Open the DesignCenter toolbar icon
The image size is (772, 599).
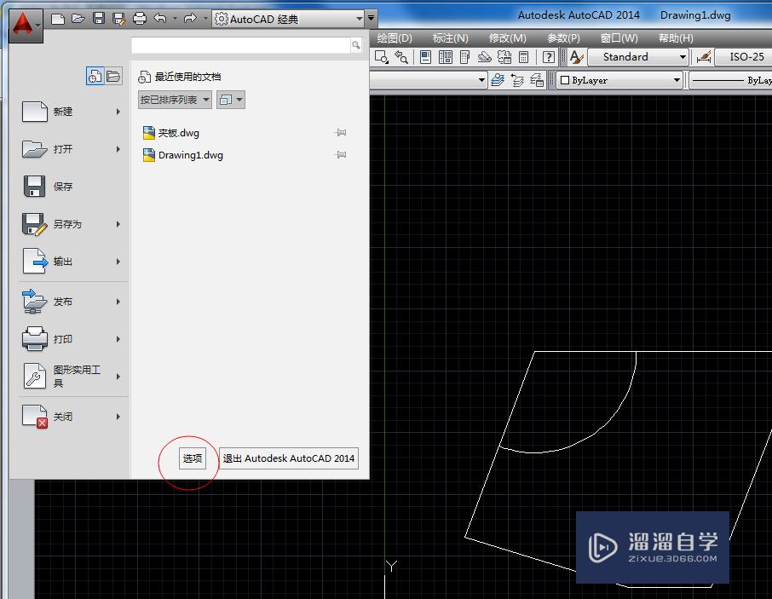tap(446, 57)
